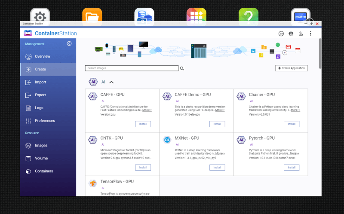Open the green Help question mark icon
Screen dimensions: 344x214
coord(249,17)
